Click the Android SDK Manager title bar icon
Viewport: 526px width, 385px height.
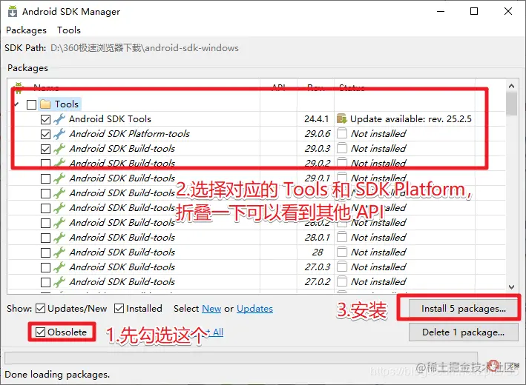click(13, 11)
